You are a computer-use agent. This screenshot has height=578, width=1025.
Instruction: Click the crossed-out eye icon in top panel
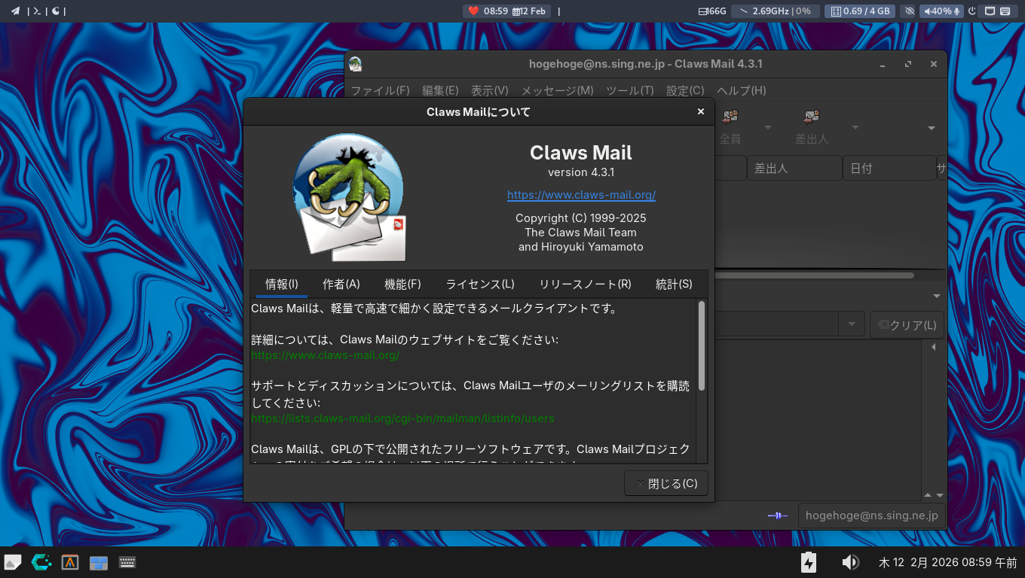(909, 11)
